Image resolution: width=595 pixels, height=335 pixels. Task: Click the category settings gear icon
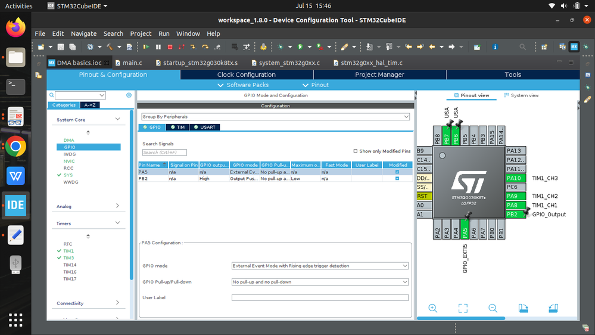point(129,95)
